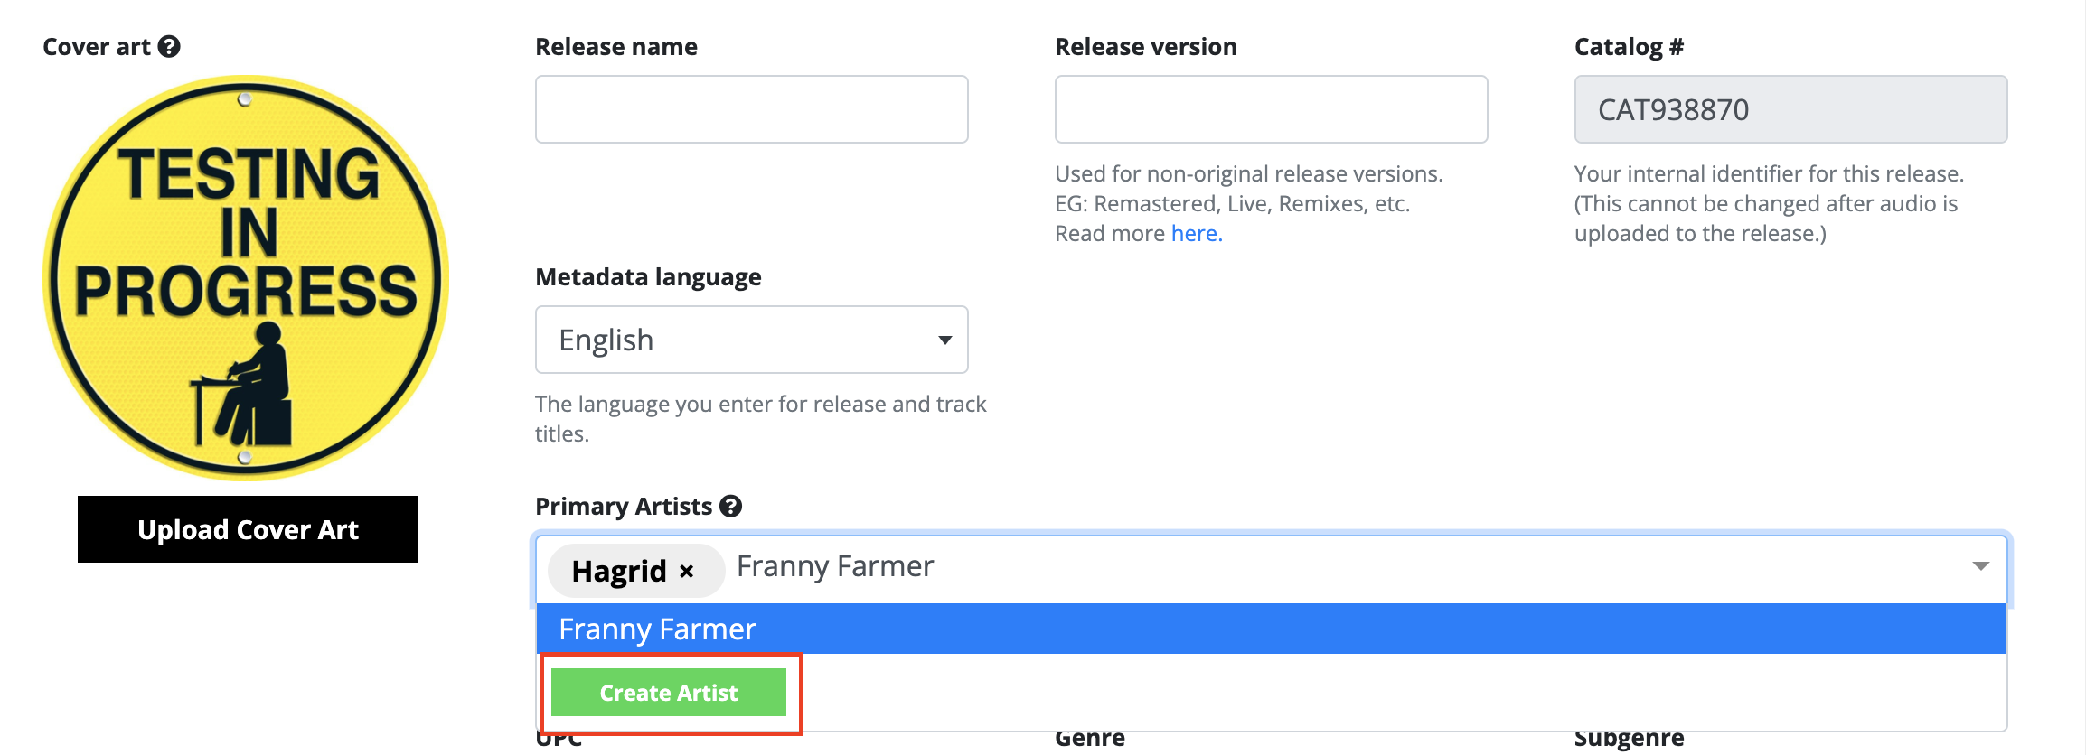This screenshot has width=2086, height=755.
Task: Click the Release name field label
Action: point(616,47)
